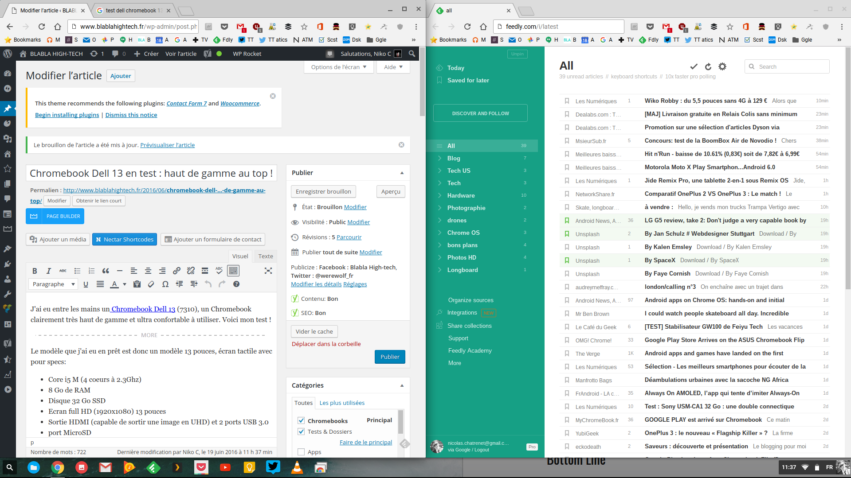Screen dimensions: 851x478
Task: Mark all as read in Feedly
Action: coord(694,66)
